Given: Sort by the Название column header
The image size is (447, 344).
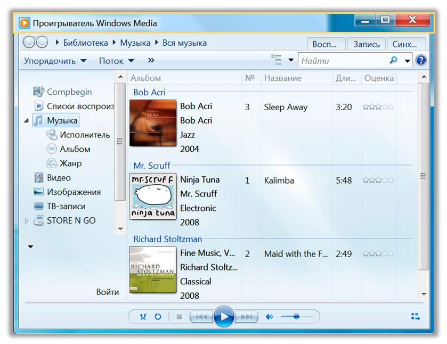Looking at the screenshot, I should click(297, 78).
